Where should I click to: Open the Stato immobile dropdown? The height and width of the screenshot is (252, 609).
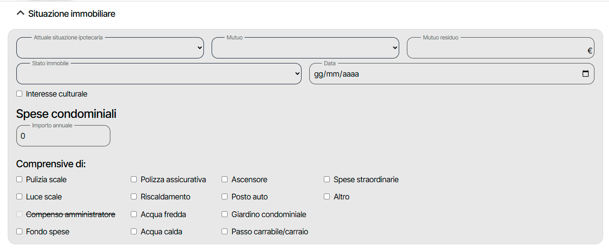coord(158,74)
